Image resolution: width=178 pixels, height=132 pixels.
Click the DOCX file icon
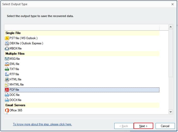point(7,100)
